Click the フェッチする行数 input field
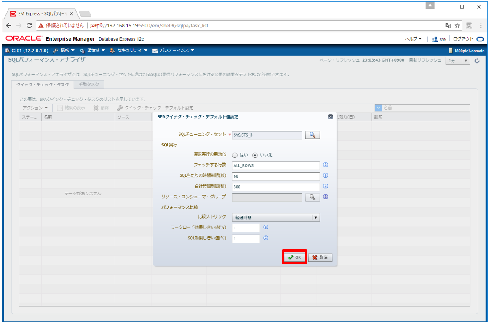 [276, 166]
